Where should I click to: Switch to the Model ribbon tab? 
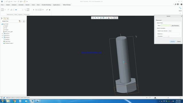click(8, 5)
